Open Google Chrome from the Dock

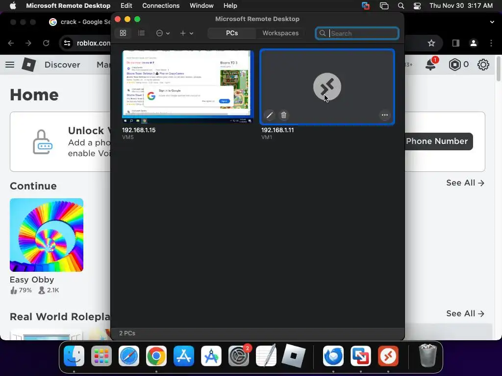coord(156,356)
